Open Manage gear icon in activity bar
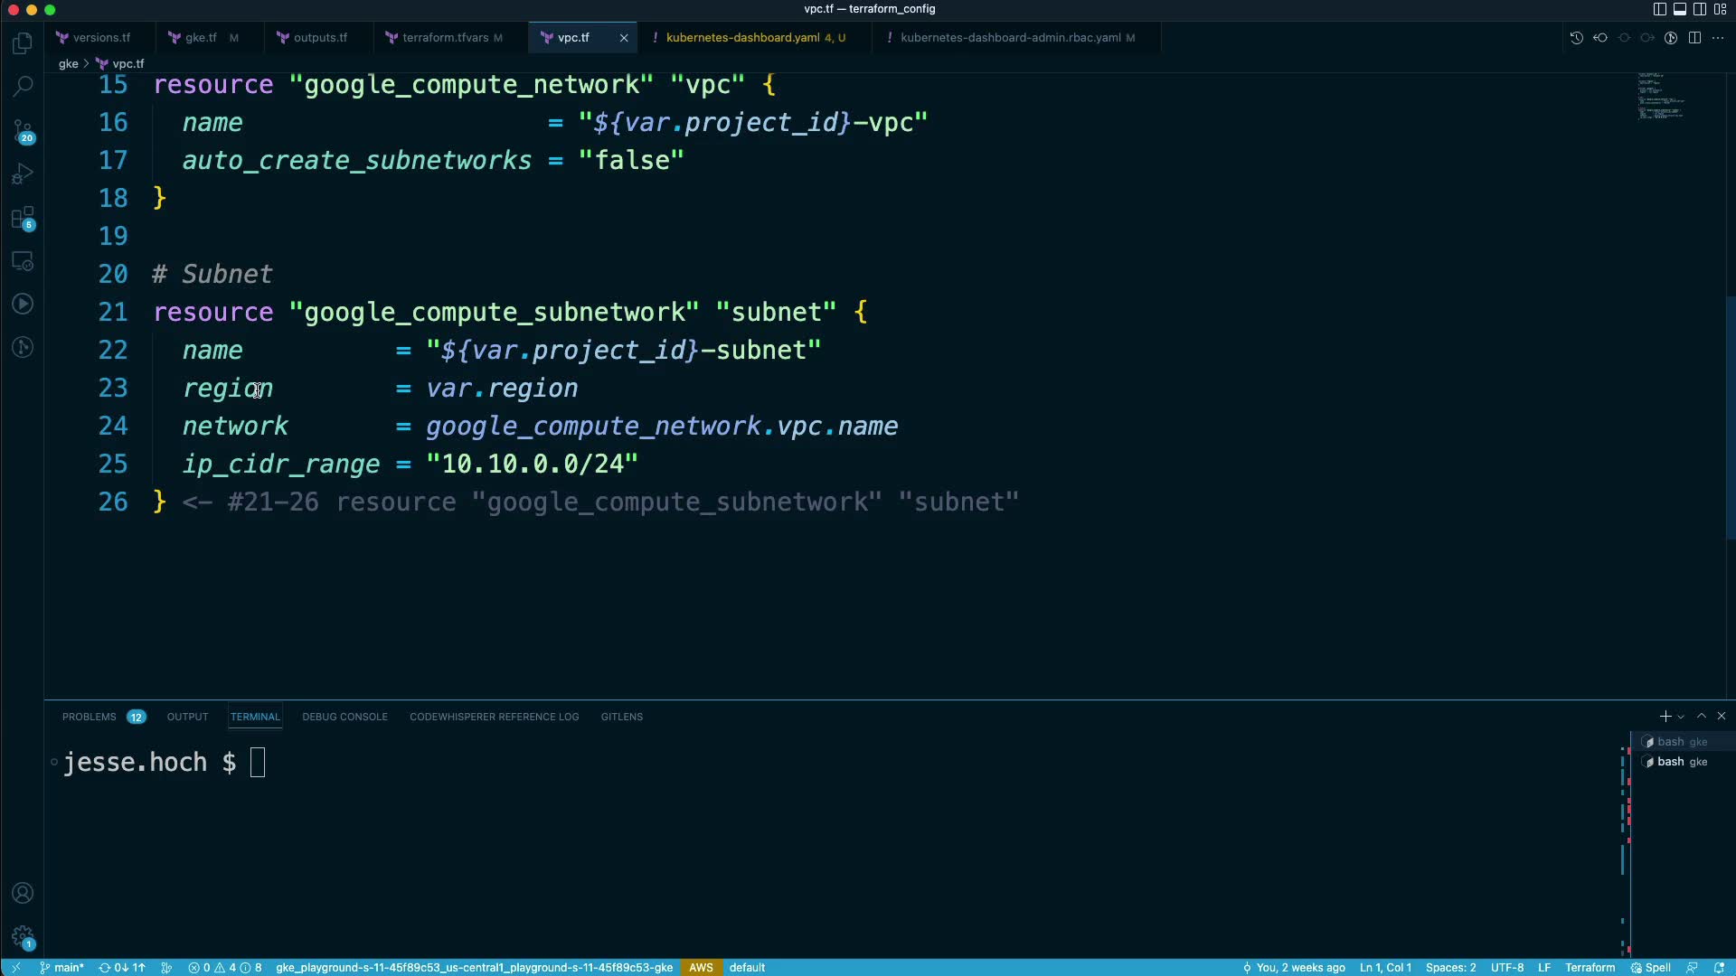The image size is (1736, 976). point(23,936)
